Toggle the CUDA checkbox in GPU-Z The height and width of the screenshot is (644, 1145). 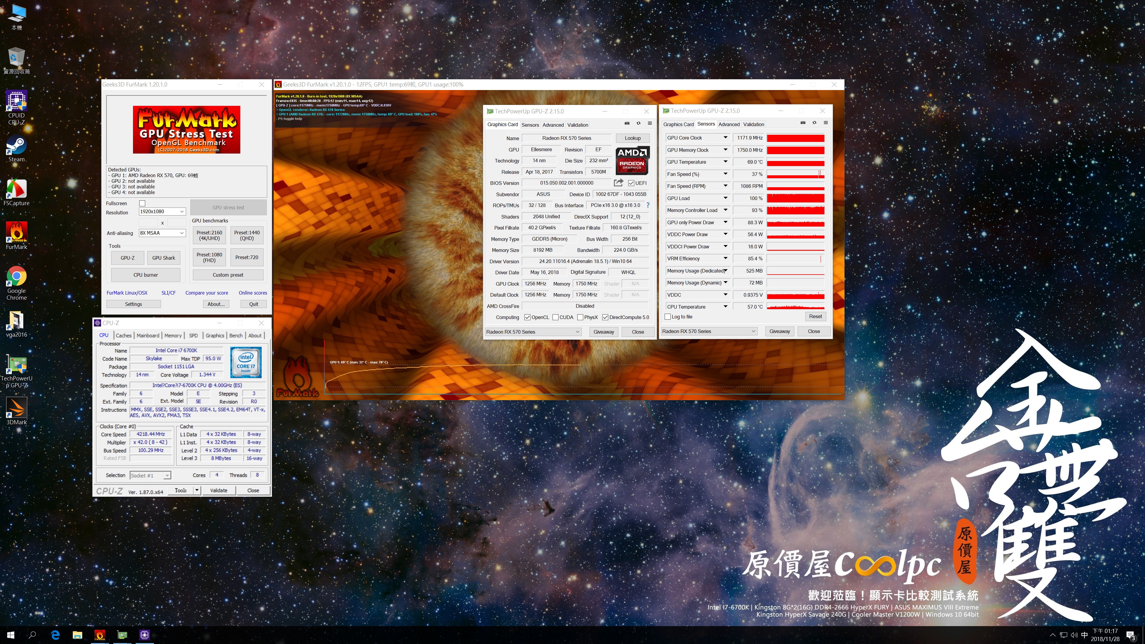coord(556,317)
